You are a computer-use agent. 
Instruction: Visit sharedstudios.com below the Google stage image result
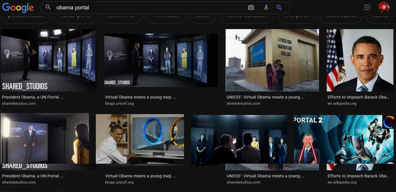coord(19,182)
